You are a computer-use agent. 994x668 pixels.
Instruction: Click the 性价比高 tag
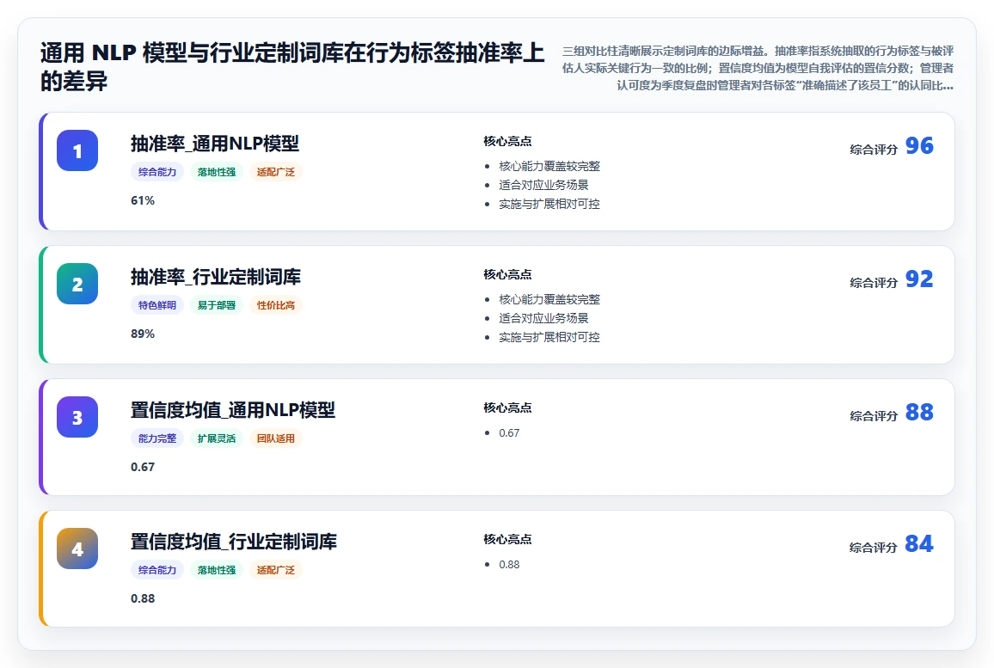pyautogui.click(x=276, y=305)
